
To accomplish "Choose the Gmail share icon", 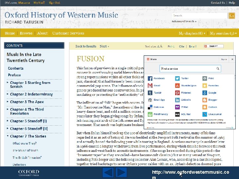I will tap(150, 86).
